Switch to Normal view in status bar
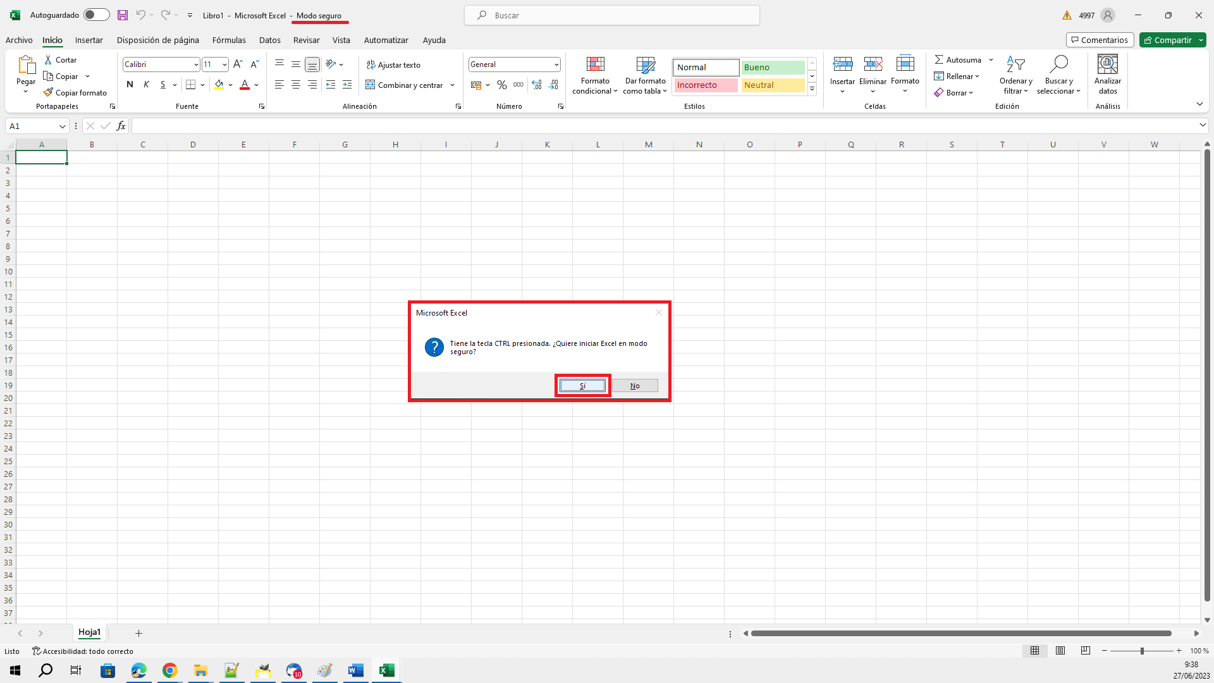1214x683 pixels. pyautogui.click(x=1034, y=651)
